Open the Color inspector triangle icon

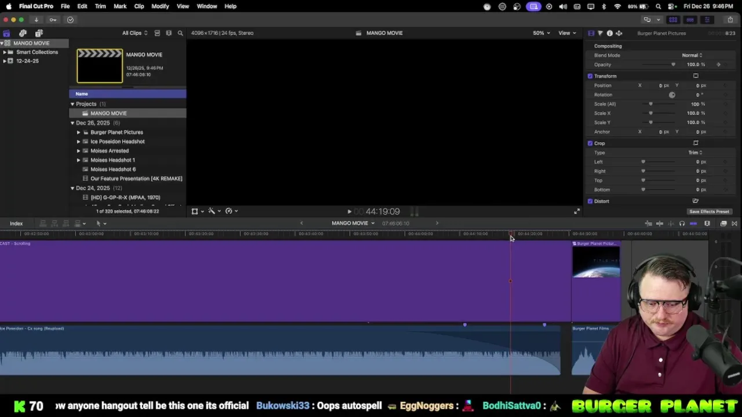point(600,33)
